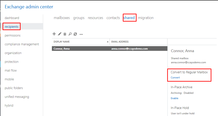The width and height of the screenshot is (218, 116).
Task: Click the anna.connor@ccayodemo.com cell in the list
Action: [129, 49]
